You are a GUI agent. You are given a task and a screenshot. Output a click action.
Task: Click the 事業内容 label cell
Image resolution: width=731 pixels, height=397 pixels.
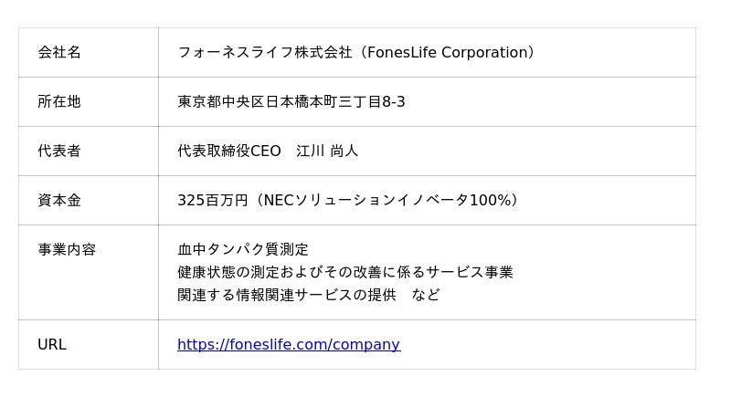coord(67,250)
